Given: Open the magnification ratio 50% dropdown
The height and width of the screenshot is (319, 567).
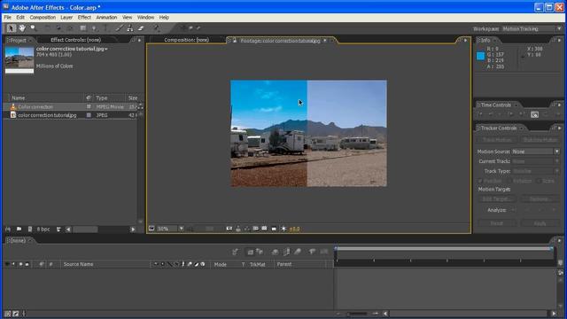Looking at the screenshot, I should coord(171,229).
